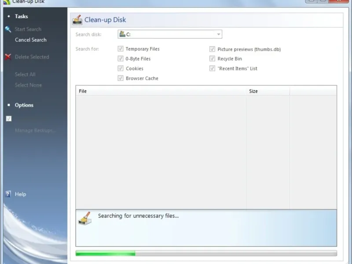Image resolution: width=352 pixels, height=264 pixels.
Task: Toggle the Temporary Files checkbox
Action: (x=121, y=49)
